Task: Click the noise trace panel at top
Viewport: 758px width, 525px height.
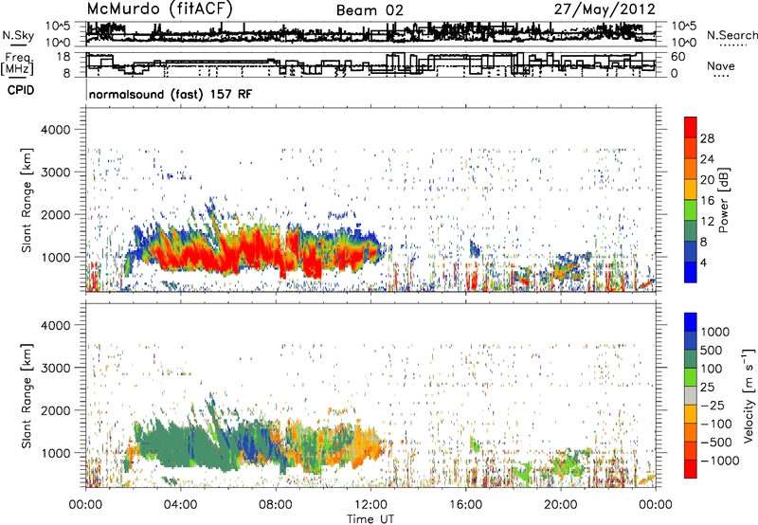Action: pyautogui.click(x=370, y=34)
